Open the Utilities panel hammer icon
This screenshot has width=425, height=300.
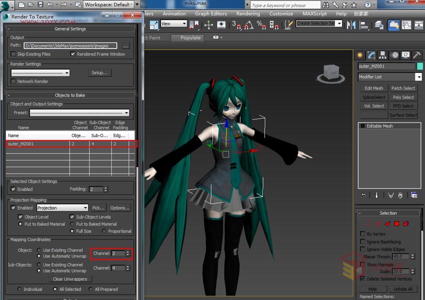(417, 55)
